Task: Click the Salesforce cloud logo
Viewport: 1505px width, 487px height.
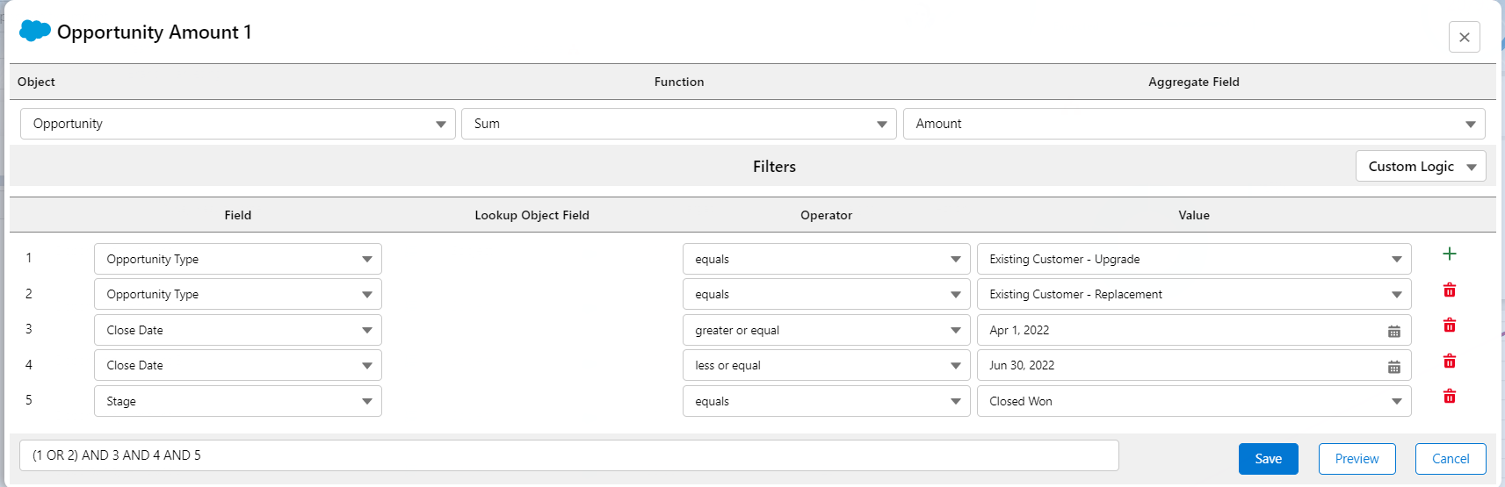Action: pos(35,31)
